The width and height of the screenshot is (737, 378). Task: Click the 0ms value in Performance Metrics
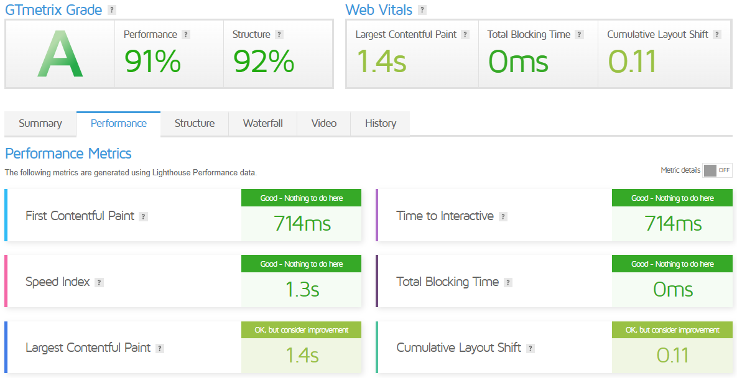click(x=673, y=289)
